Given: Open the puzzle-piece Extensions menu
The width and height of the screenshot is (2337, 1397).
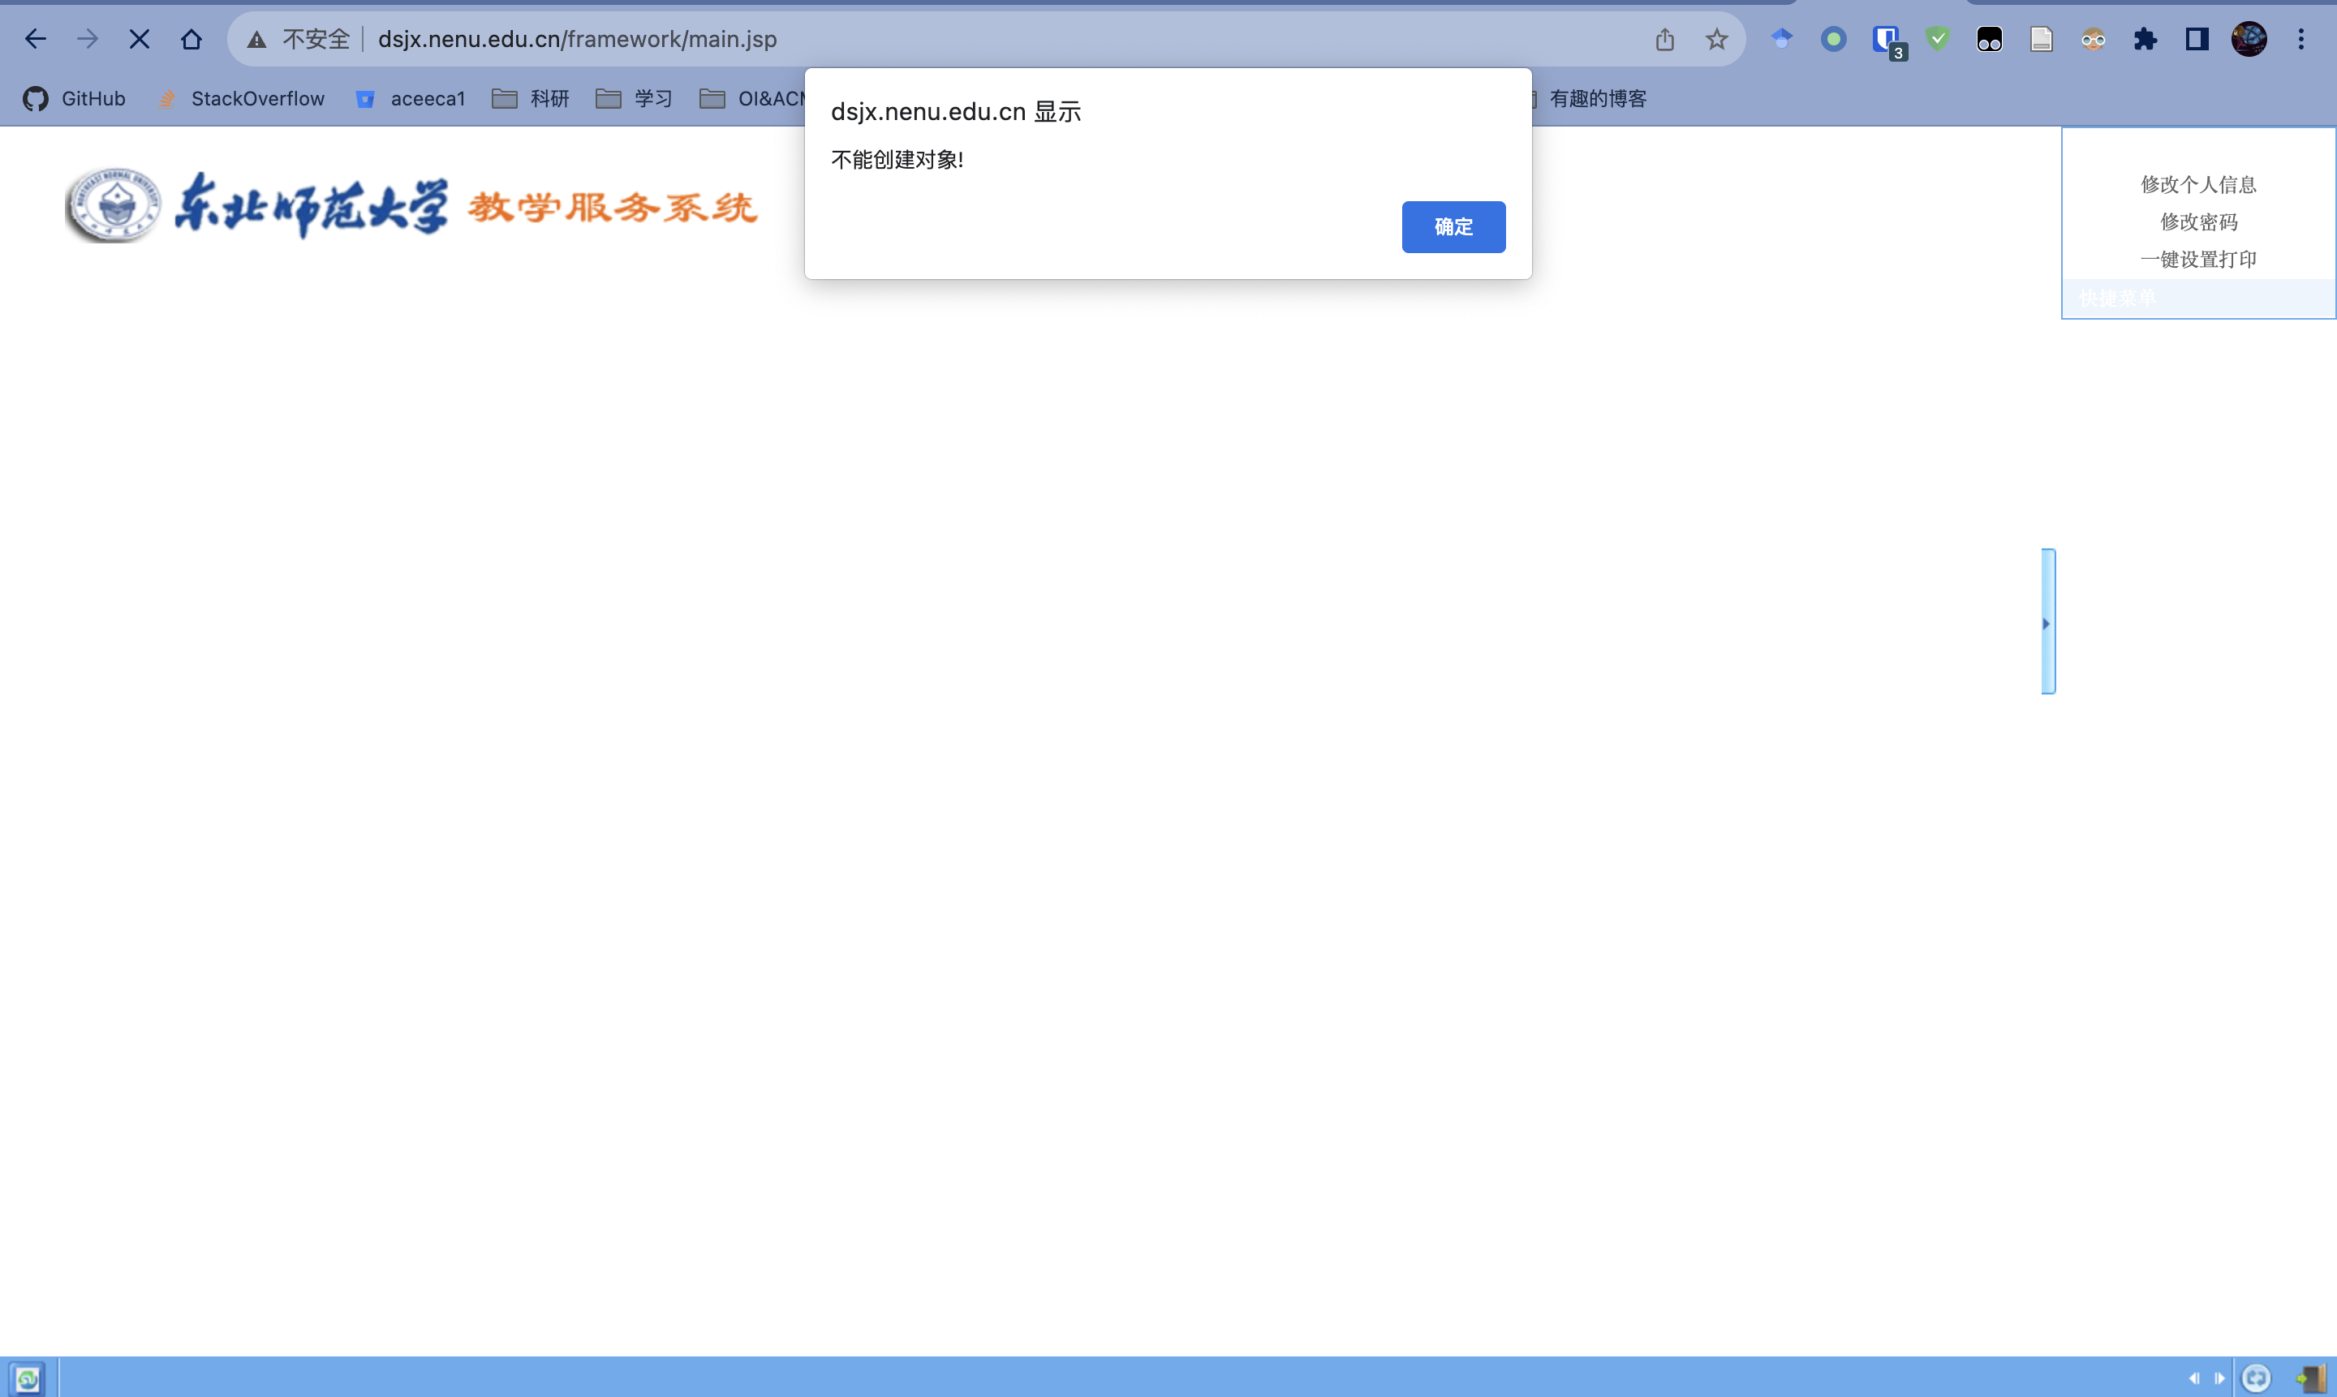Looking at the screenshot, I should click(x=2144, y=39).
